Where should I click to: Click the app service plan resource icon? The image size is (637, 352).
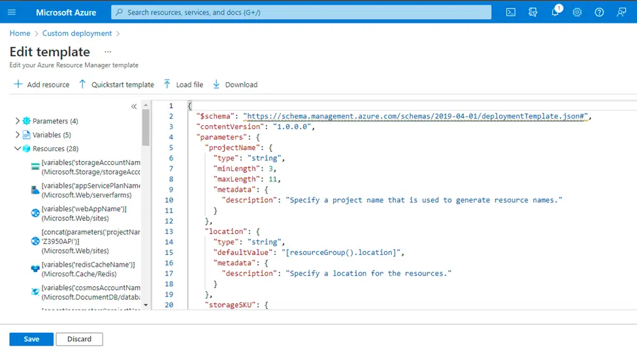click(x=35, y=190)
